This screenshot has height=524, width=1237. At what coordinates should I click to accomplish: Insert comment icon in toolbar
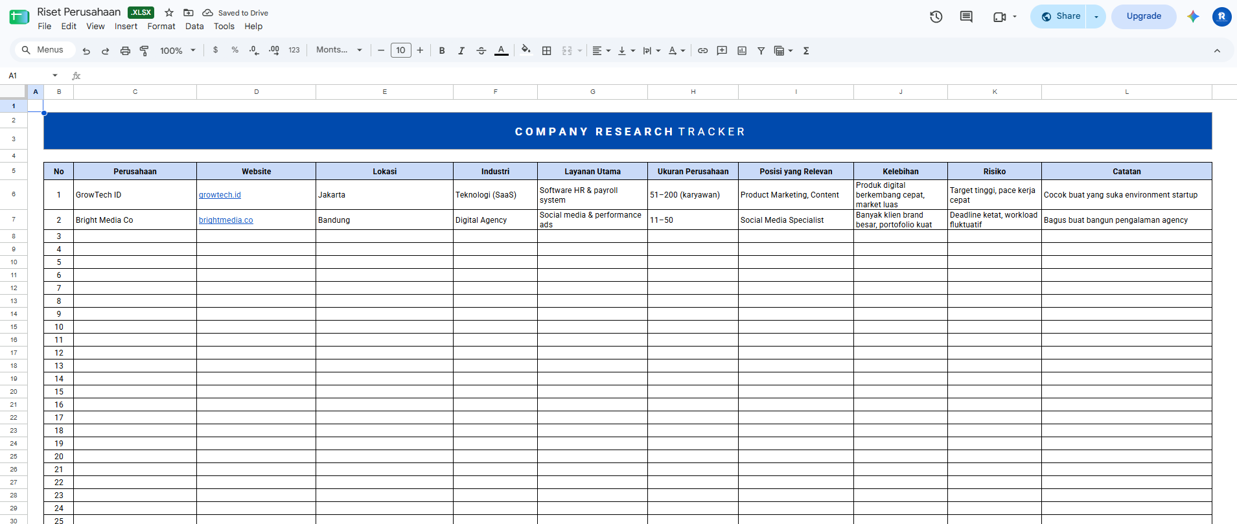click(x=722, y=51)
